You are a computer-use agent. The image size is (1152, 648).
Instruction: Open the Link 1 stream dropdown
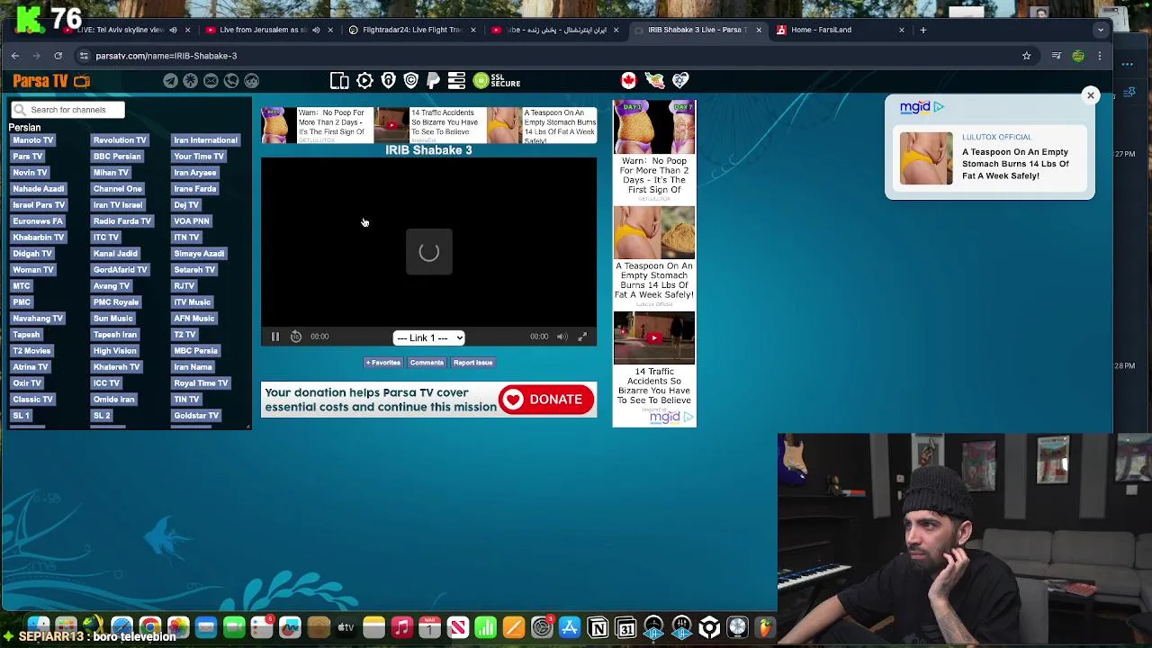pos(428,338)
